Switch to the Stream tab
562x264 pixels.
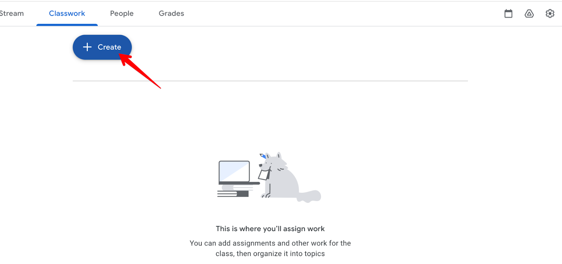(12, 13)
